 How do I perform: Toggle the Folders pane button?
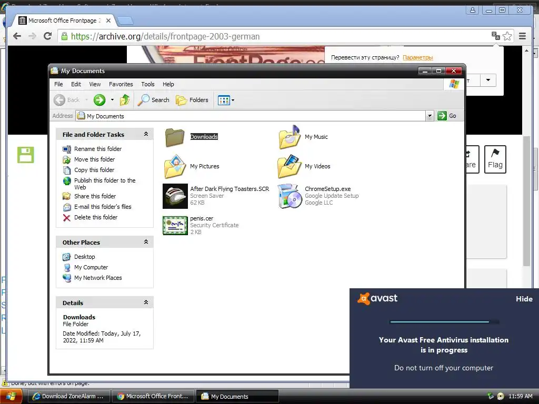click(192, 100)
